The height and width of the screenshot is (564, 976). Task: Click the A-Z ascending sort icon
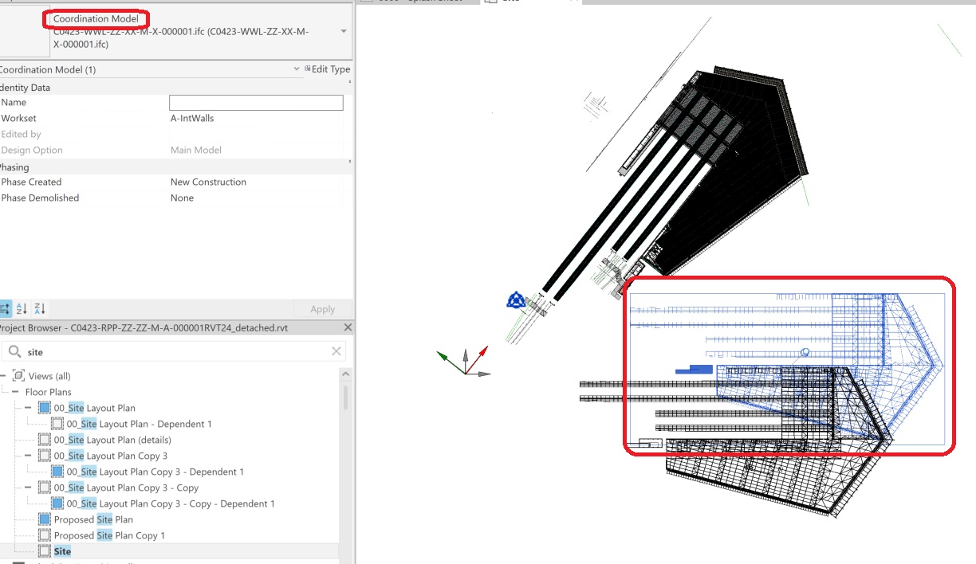tap(21, 308)
